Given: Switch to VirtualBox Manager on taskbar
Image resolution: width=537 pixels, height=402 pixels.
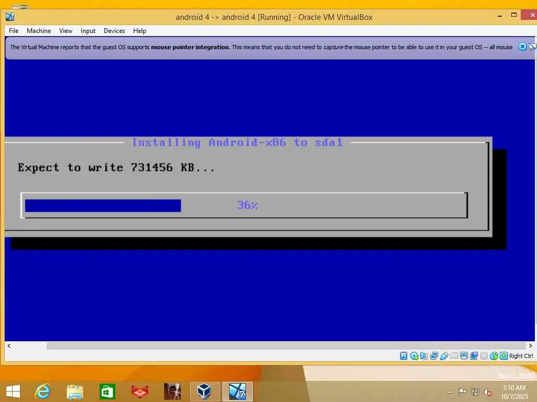Looking at the screenshot, I should 205,392.
